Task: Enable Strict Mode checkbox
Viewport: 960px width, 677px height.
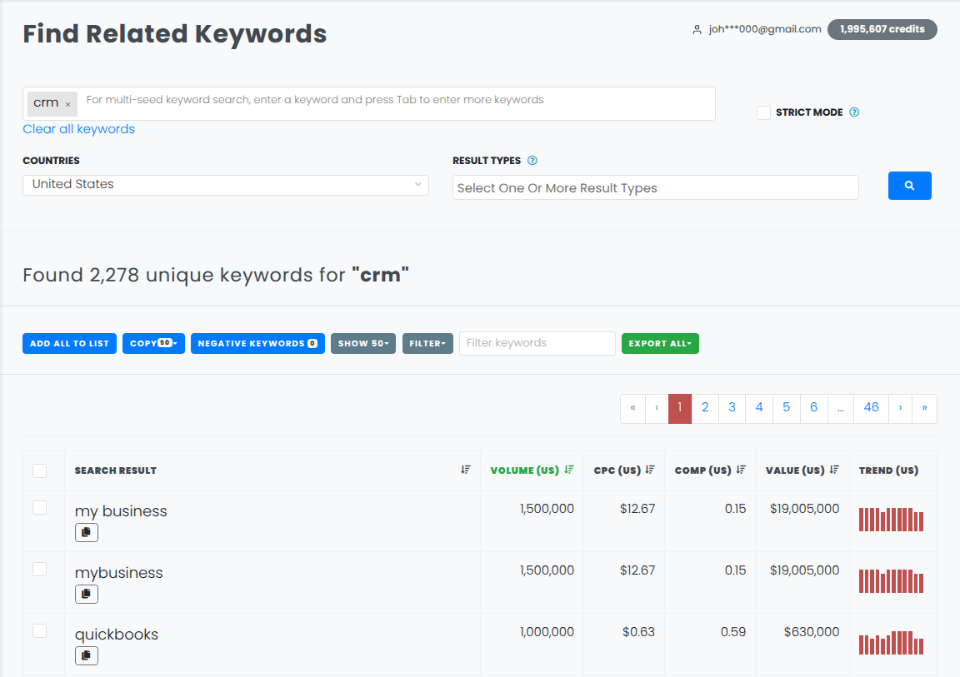Action: (x=763, y=112)
